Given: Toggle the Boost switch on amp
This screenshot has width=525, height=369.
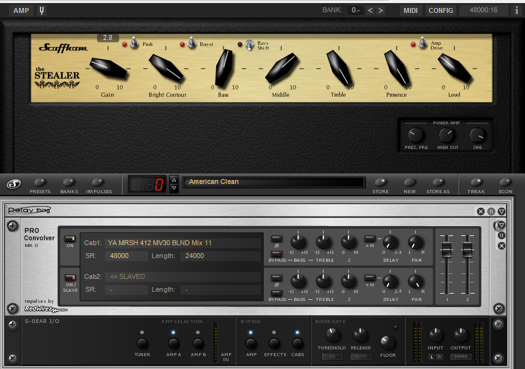Looking at the screenshot, I should pos(192,43).
